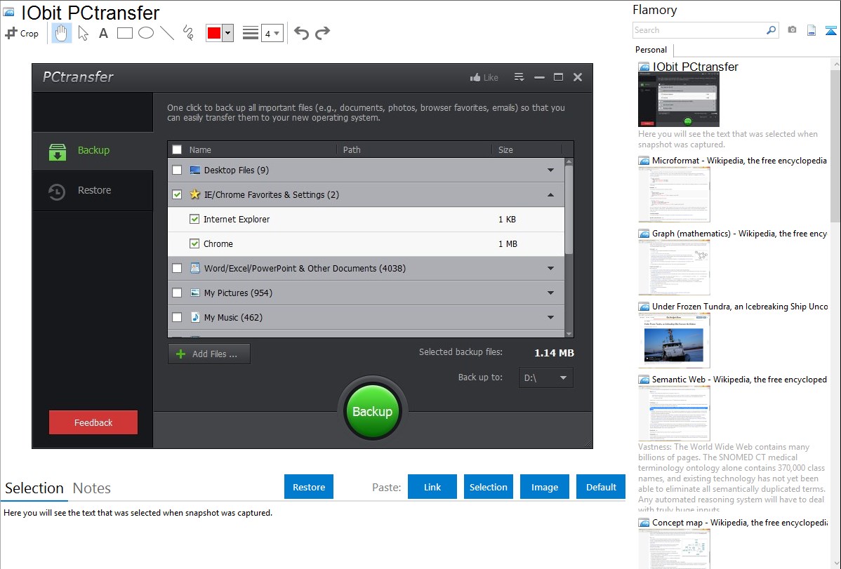Screen dimensions: 841x569
Task: Pick the ellipse shape tool
Action: point(146,33)
